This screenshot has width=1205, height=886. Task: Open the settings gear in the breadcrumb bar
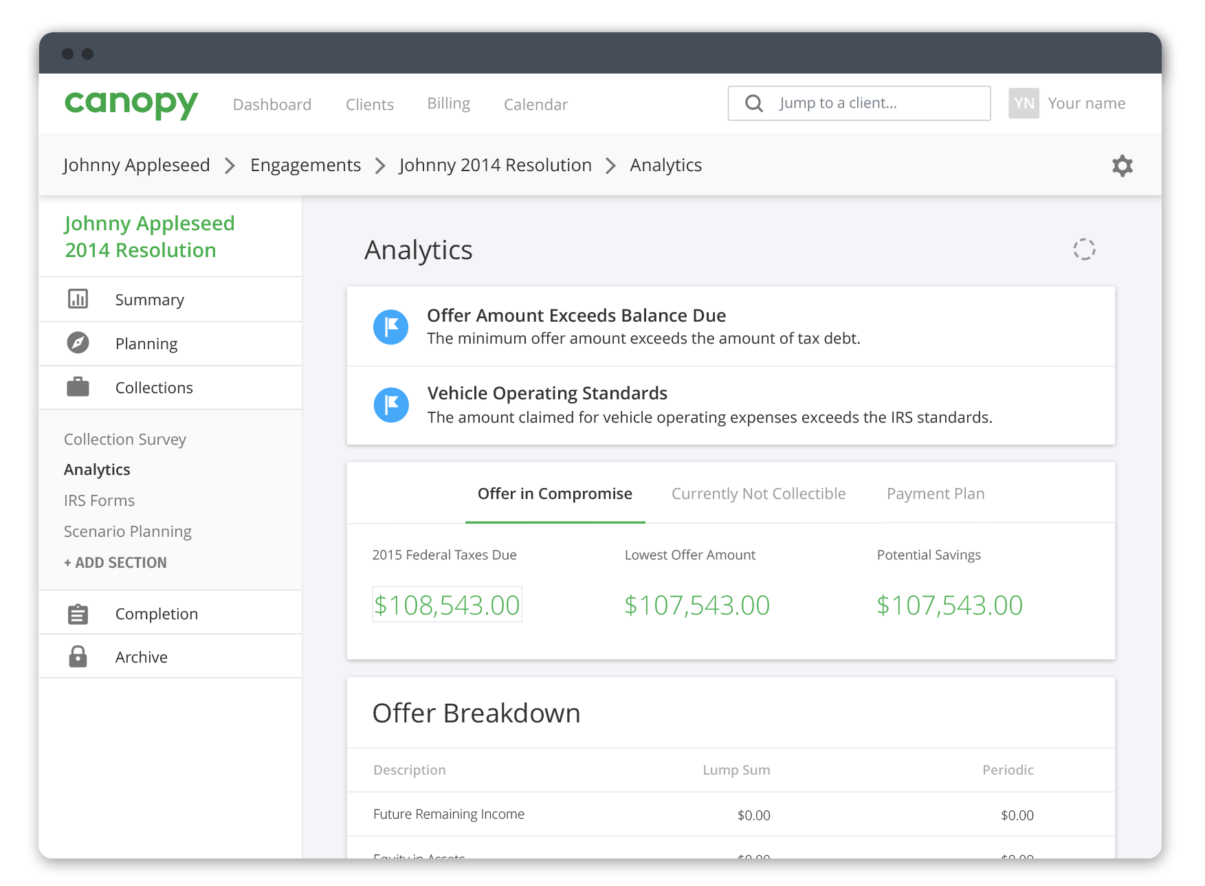coord(1122,166)
